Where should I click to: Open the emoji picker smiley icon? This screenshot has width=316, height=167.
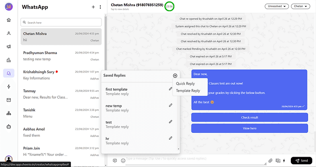(123, 161)
